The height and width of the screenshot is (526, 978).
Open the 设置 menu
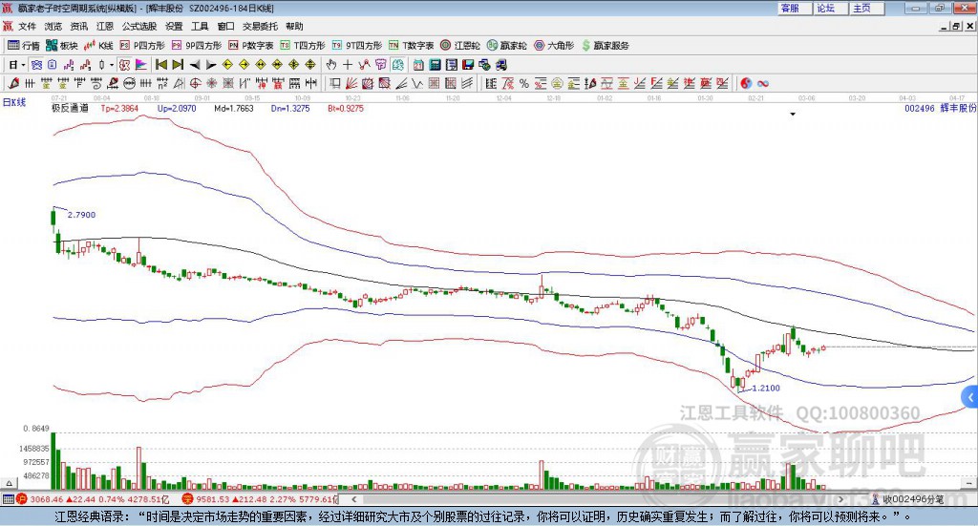pyautogui.click(x=174, y=26)
